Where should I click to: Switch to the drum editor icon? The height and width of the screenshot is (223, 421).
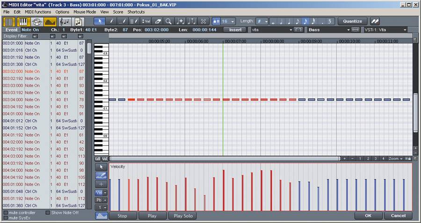pyautogui.click(x=37, y=22)
